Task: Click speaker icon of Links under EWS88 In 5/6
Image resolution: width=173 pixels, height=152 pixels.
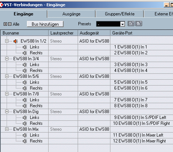Action: click(x=25, y=82)
